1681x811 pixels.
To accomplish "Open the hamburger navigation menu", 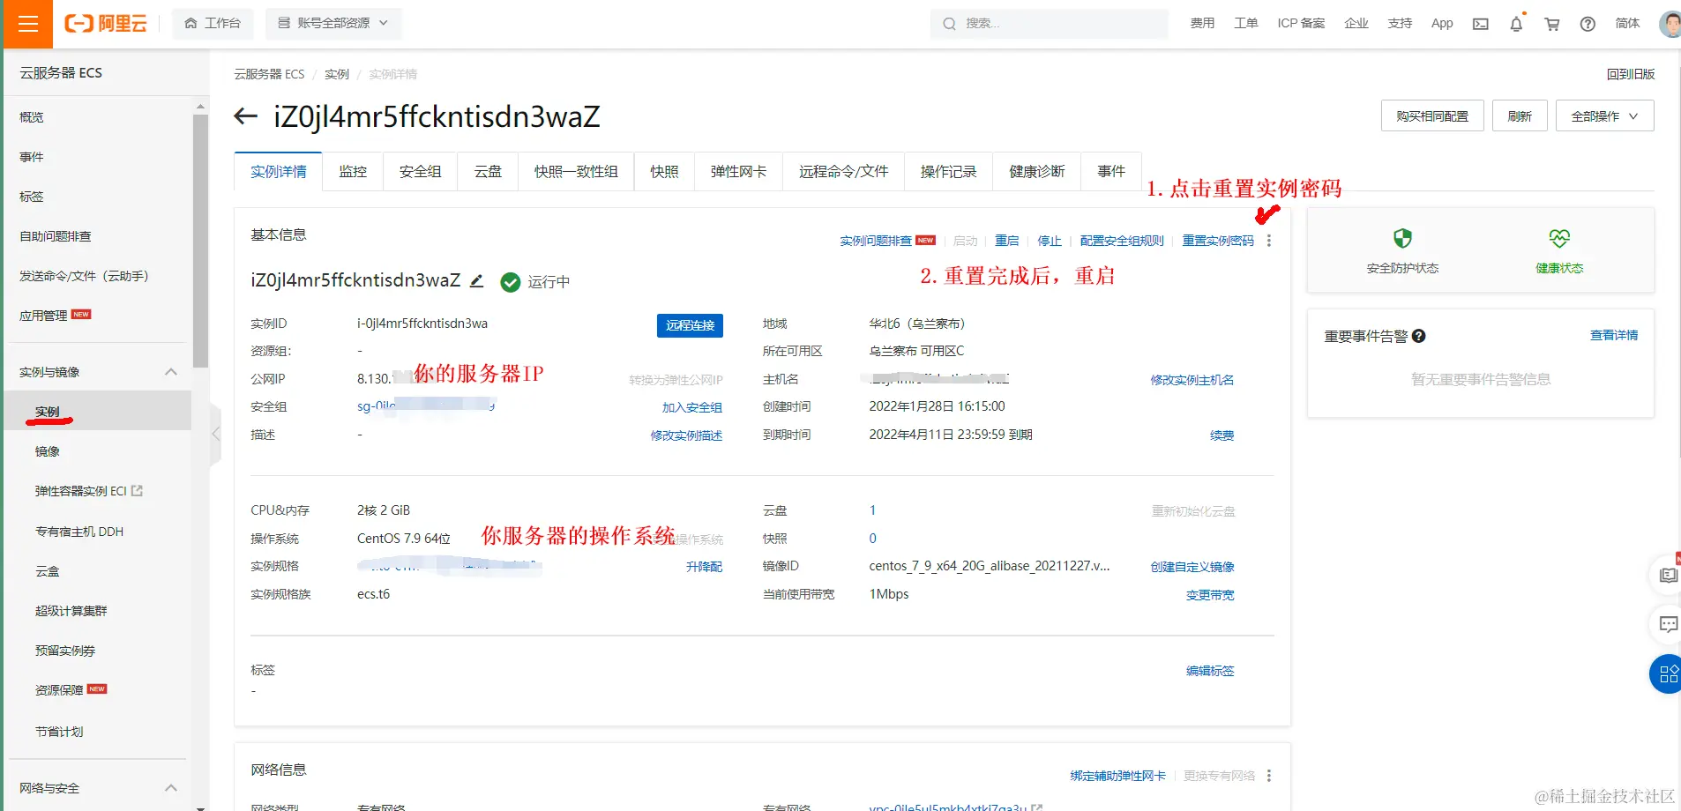I will [28, 24].
